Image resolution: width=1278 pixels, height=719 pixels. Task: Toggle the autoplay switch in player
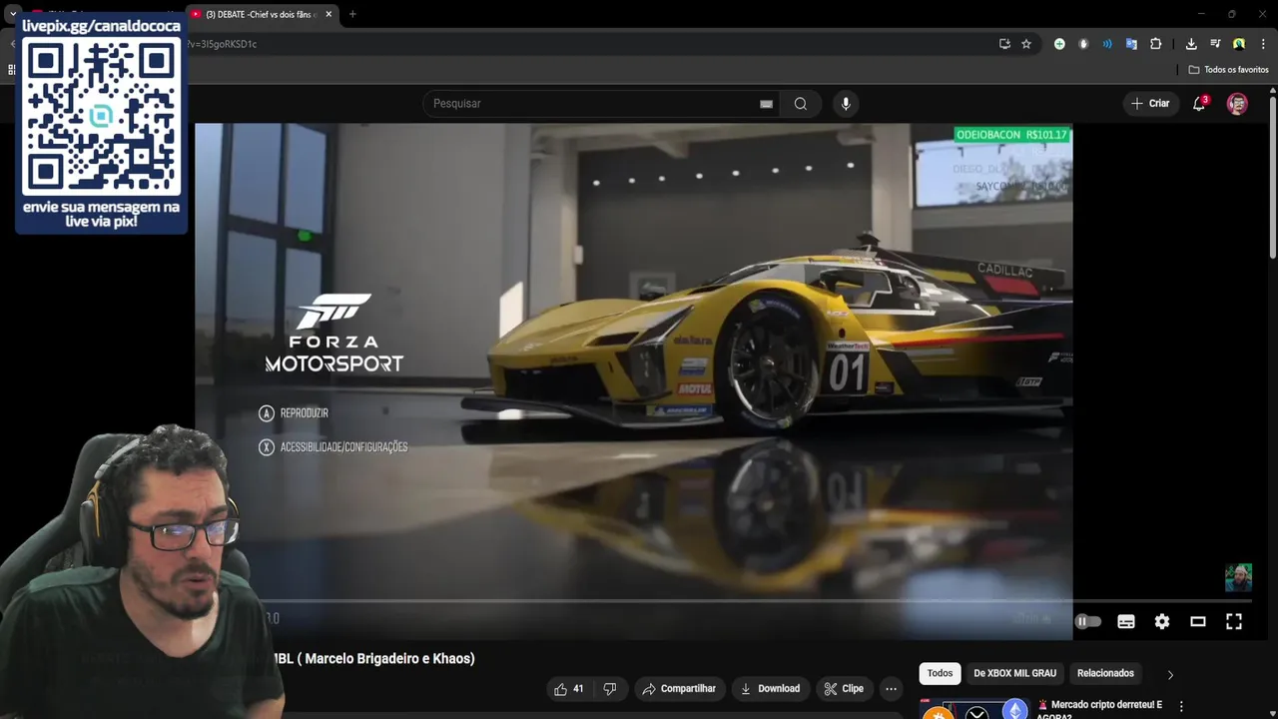click(x=1087, y=621)
